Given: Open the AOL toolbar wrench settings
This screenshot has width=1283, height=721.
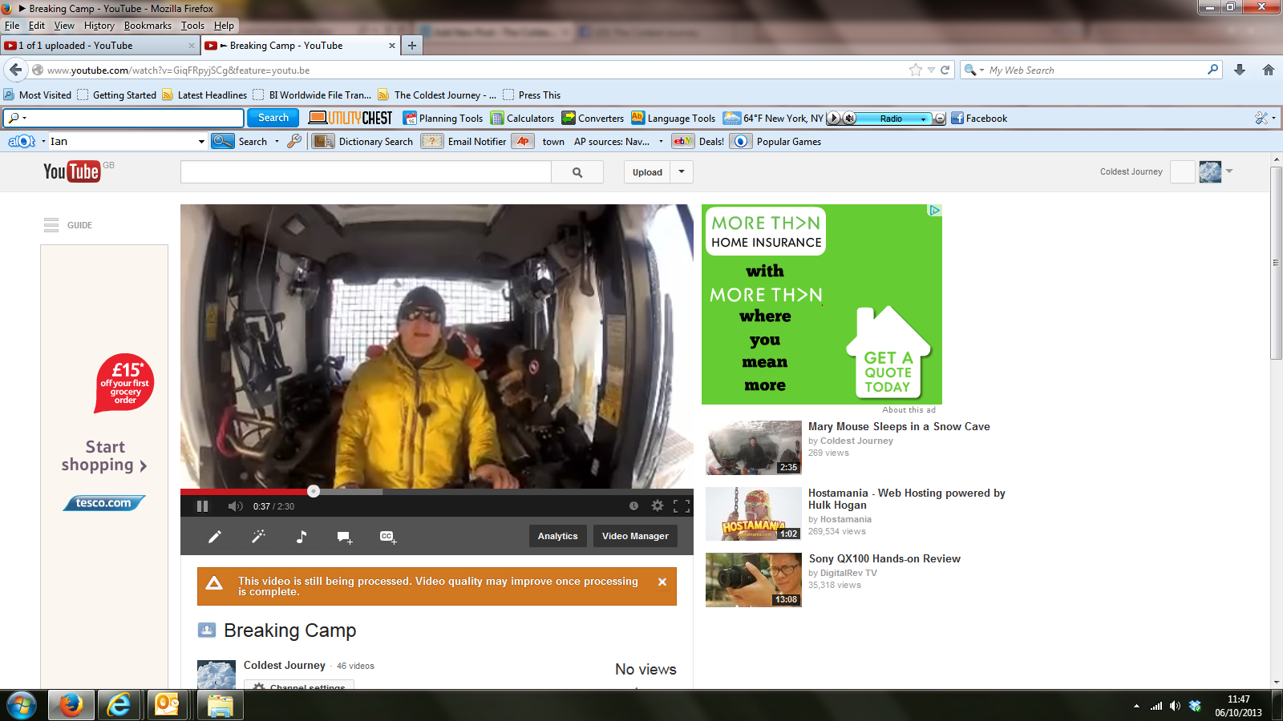Looking at the screenshot, I should click(295, 141).
